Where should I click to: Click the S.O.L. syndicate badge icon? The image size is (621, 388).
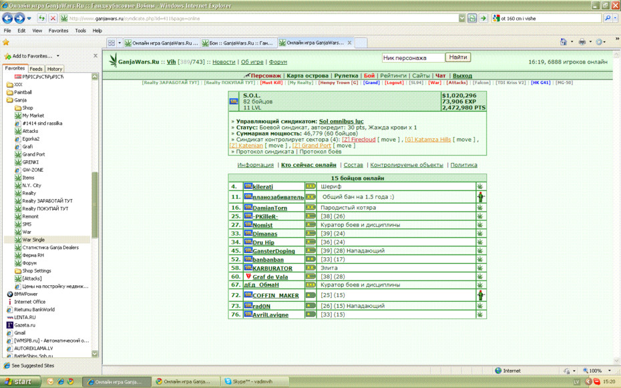pos(234,102)
